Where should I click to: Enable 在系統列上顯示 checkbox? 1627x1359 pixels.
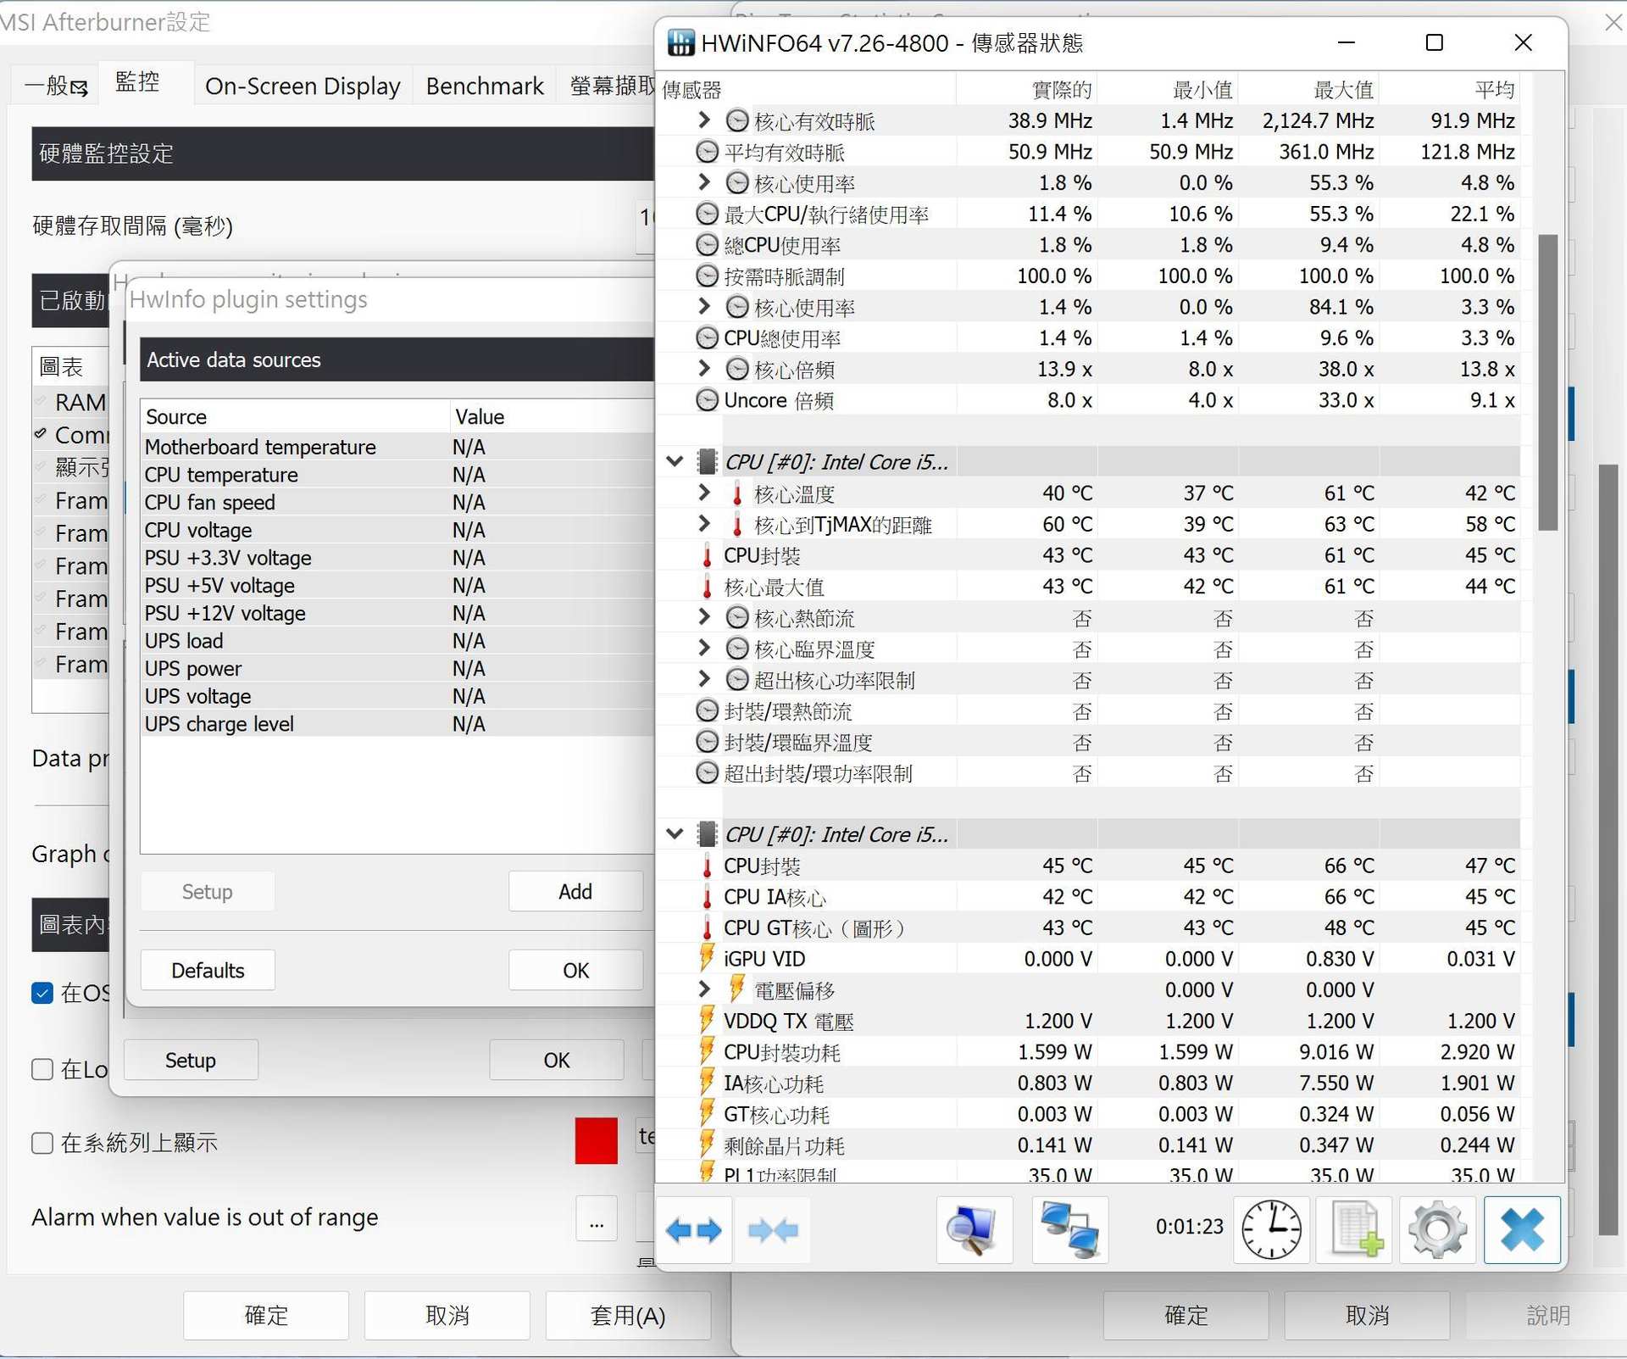coord(42,1143)
